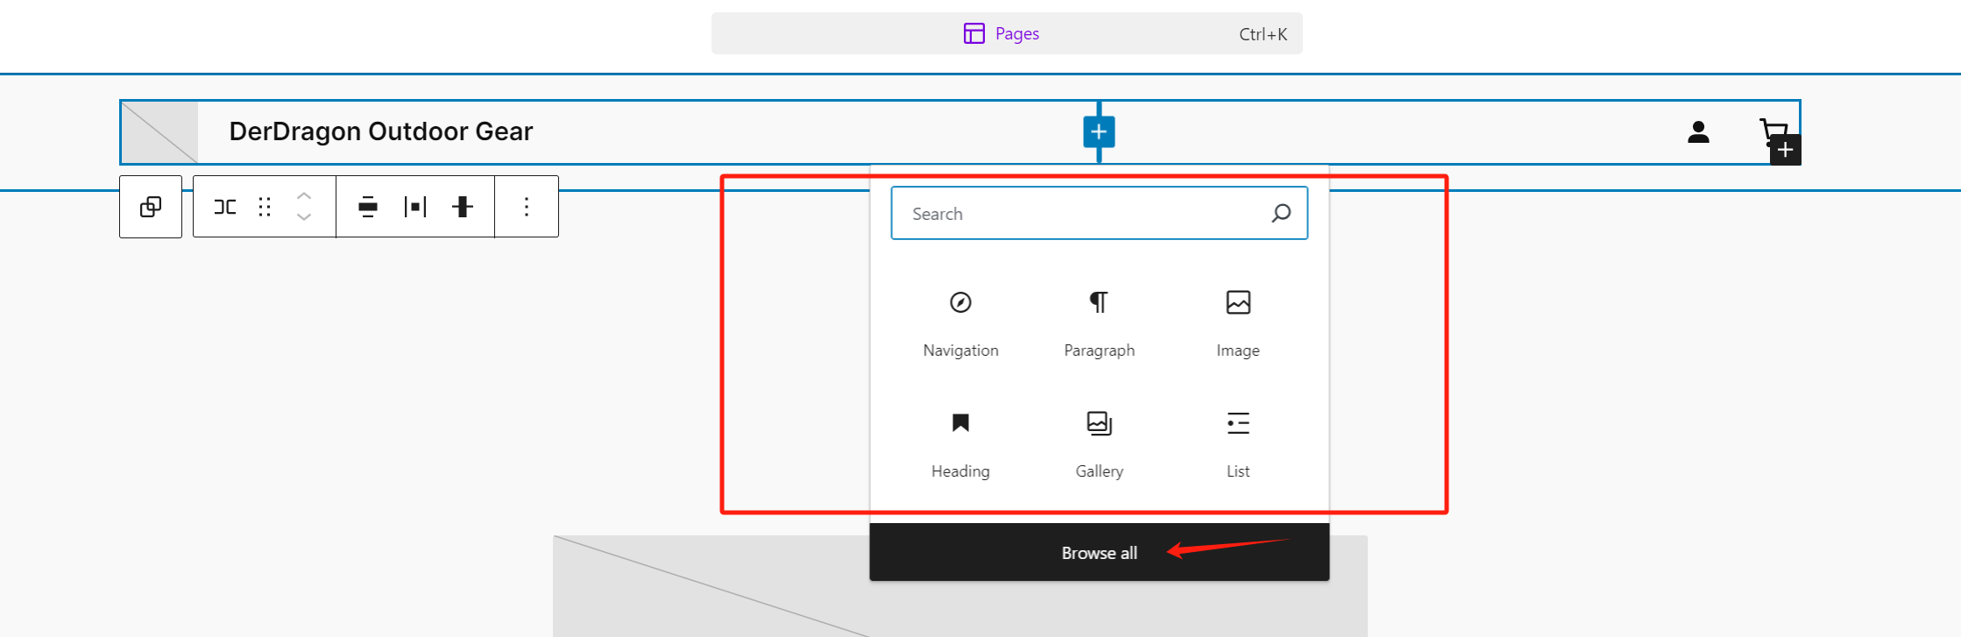
Task: Select the parent block button in toolbar
Action: pos(151,207)
